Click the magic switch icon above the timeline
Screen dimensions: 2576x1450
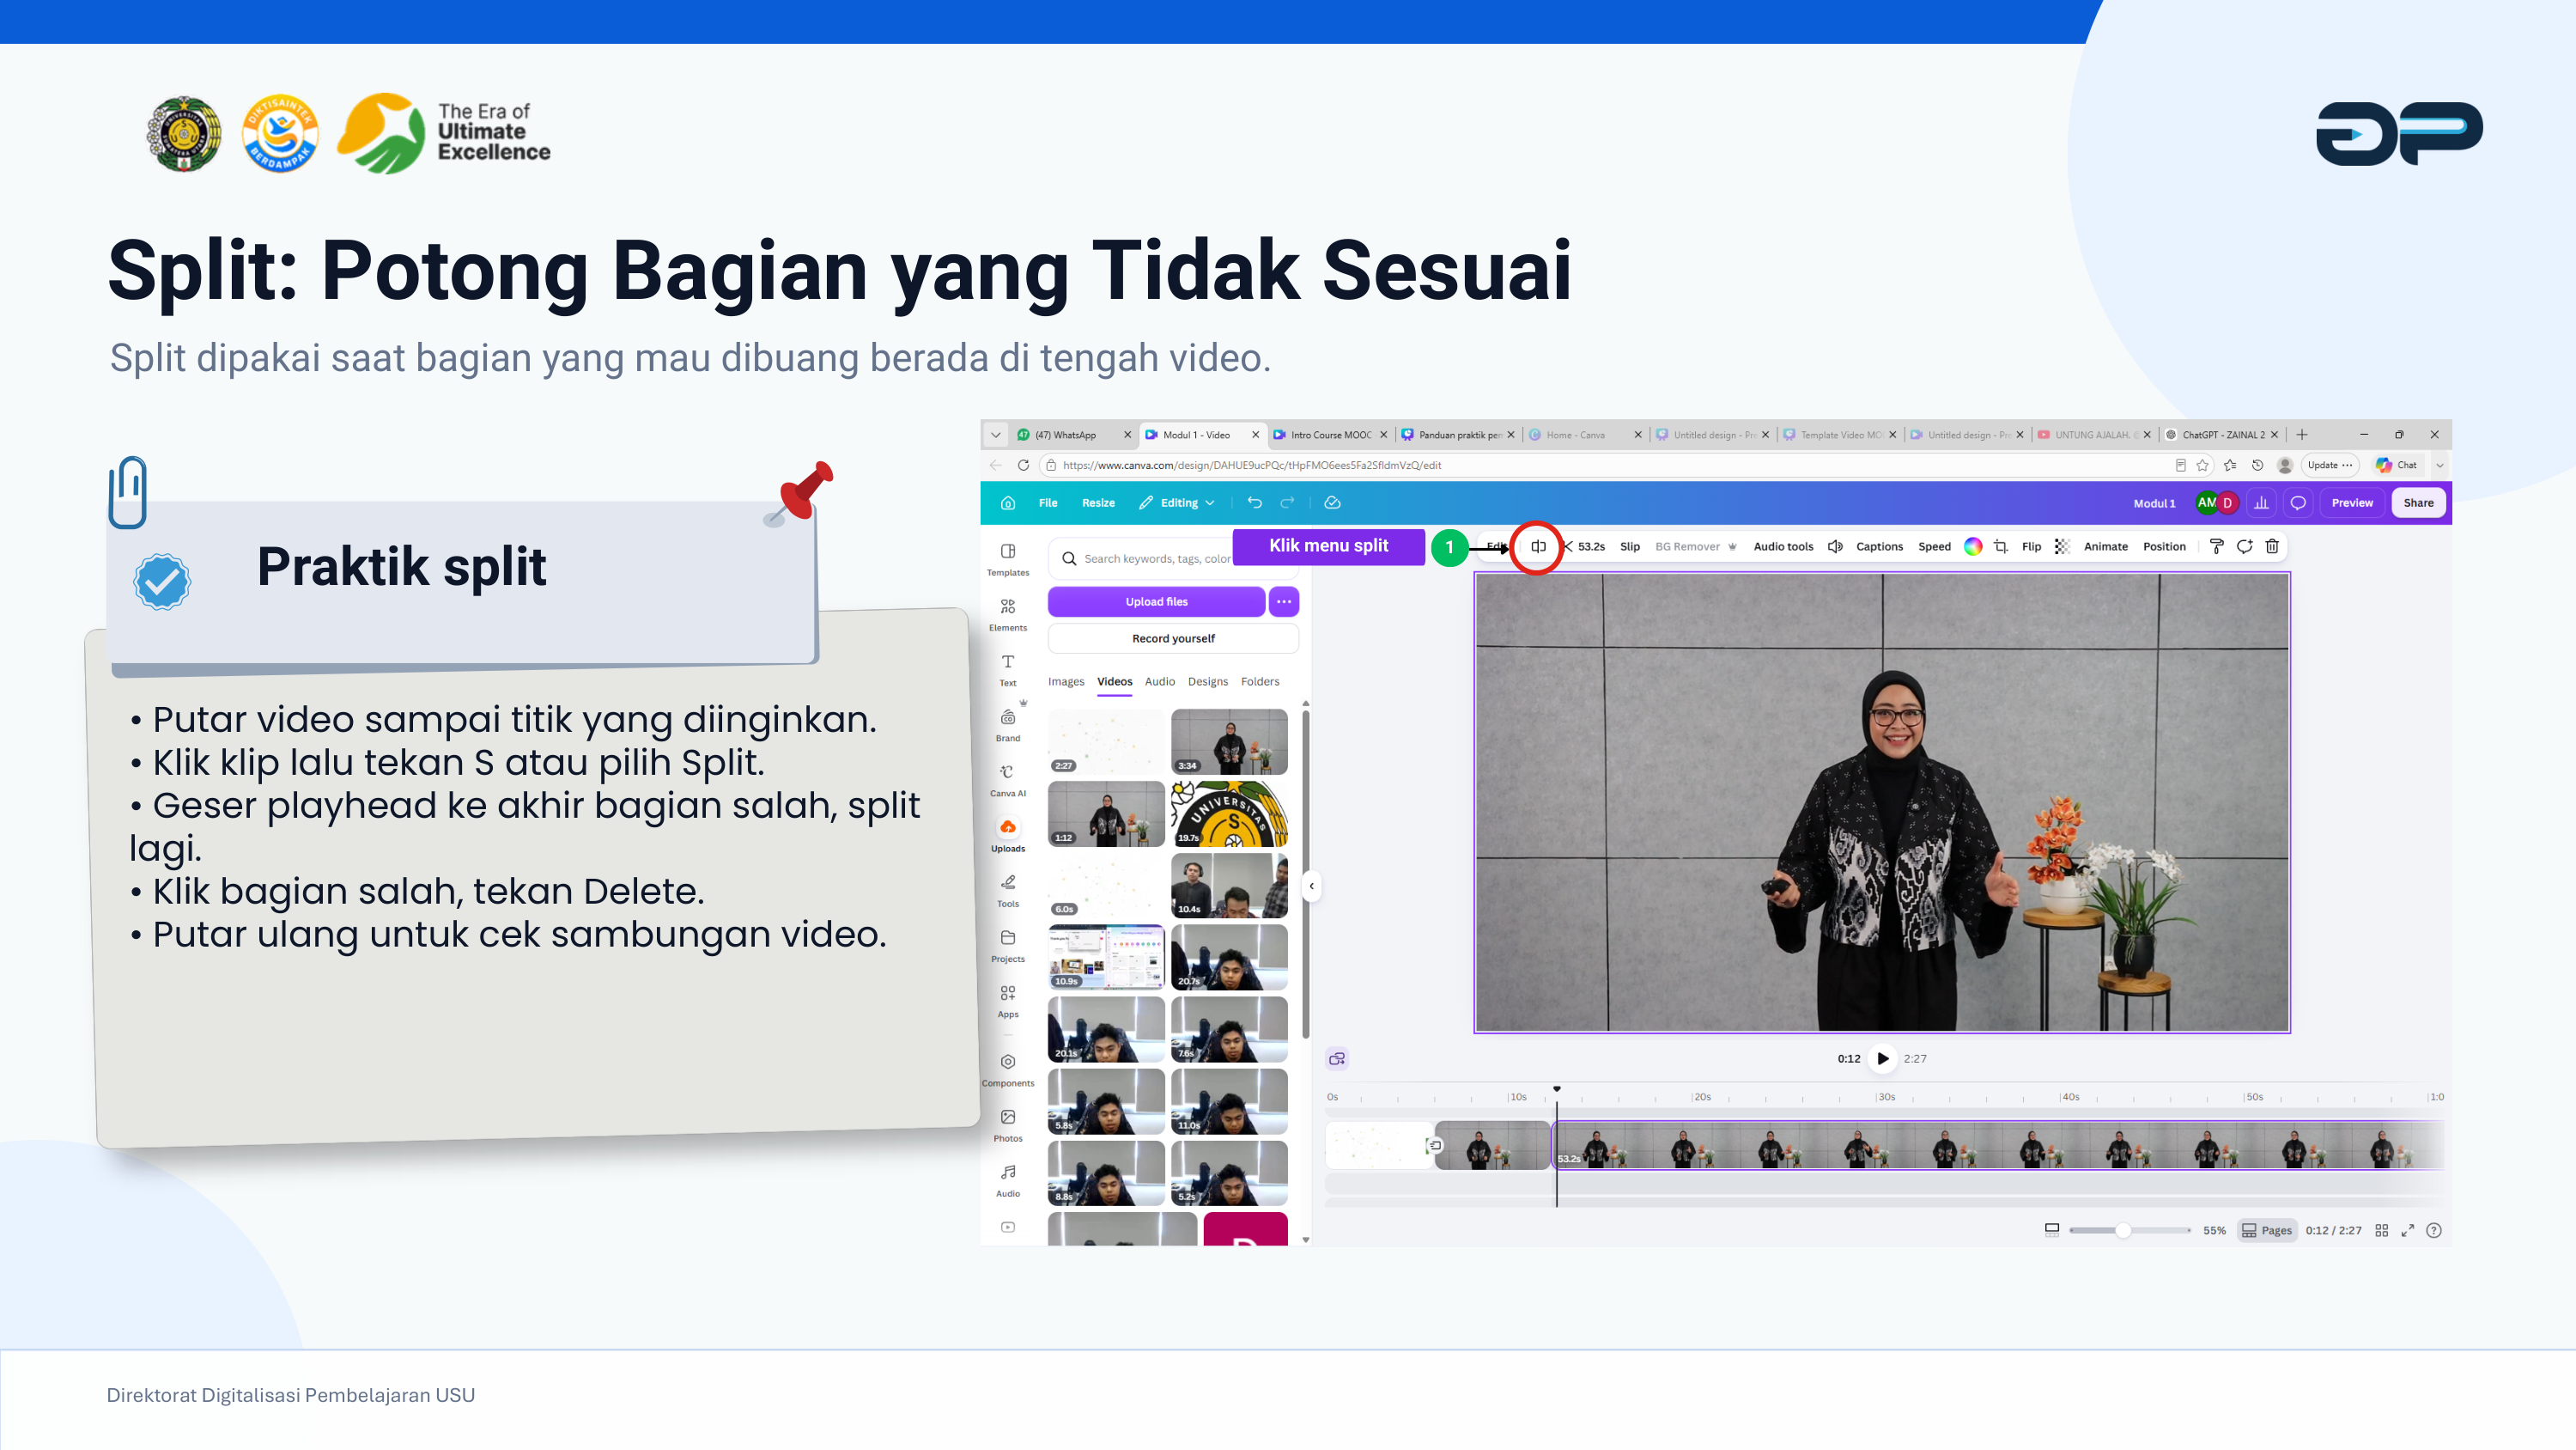pyautogui.click(x=1337, y=1059)
